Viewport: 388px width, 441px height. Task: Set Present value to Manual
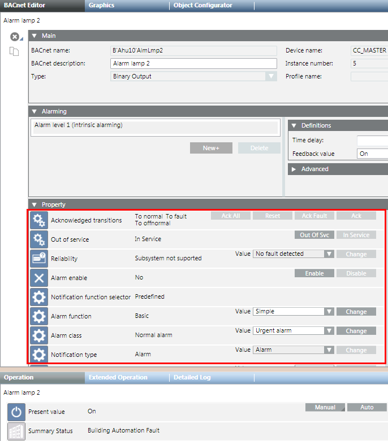pyautogui.click(x=324, y=407)
